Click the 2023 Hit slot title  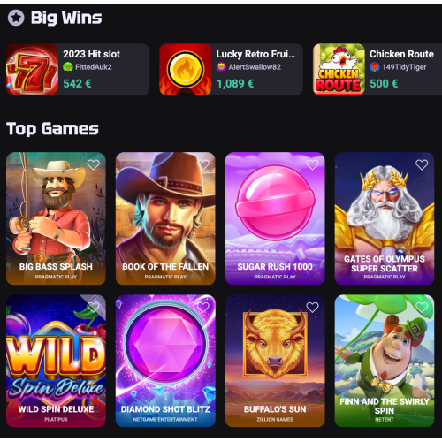(x=92, y=54)
